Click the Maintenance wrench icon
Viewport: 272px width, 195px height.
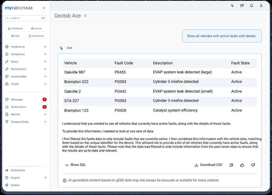[x=7, y=69]
